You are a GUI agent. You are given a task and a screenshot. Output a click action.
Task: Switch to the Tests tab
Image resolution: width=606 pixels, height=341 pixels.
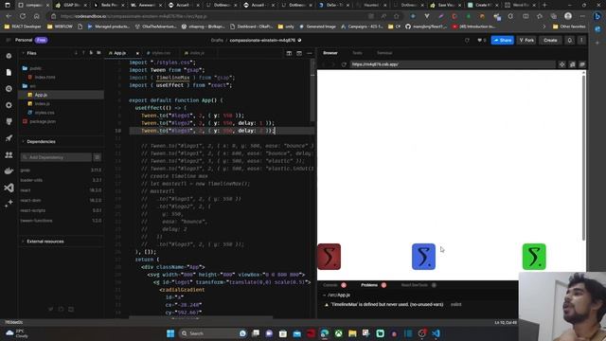[357, 53]
